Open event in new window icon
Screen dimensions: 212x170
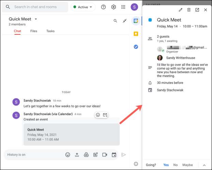click(197, 10)
